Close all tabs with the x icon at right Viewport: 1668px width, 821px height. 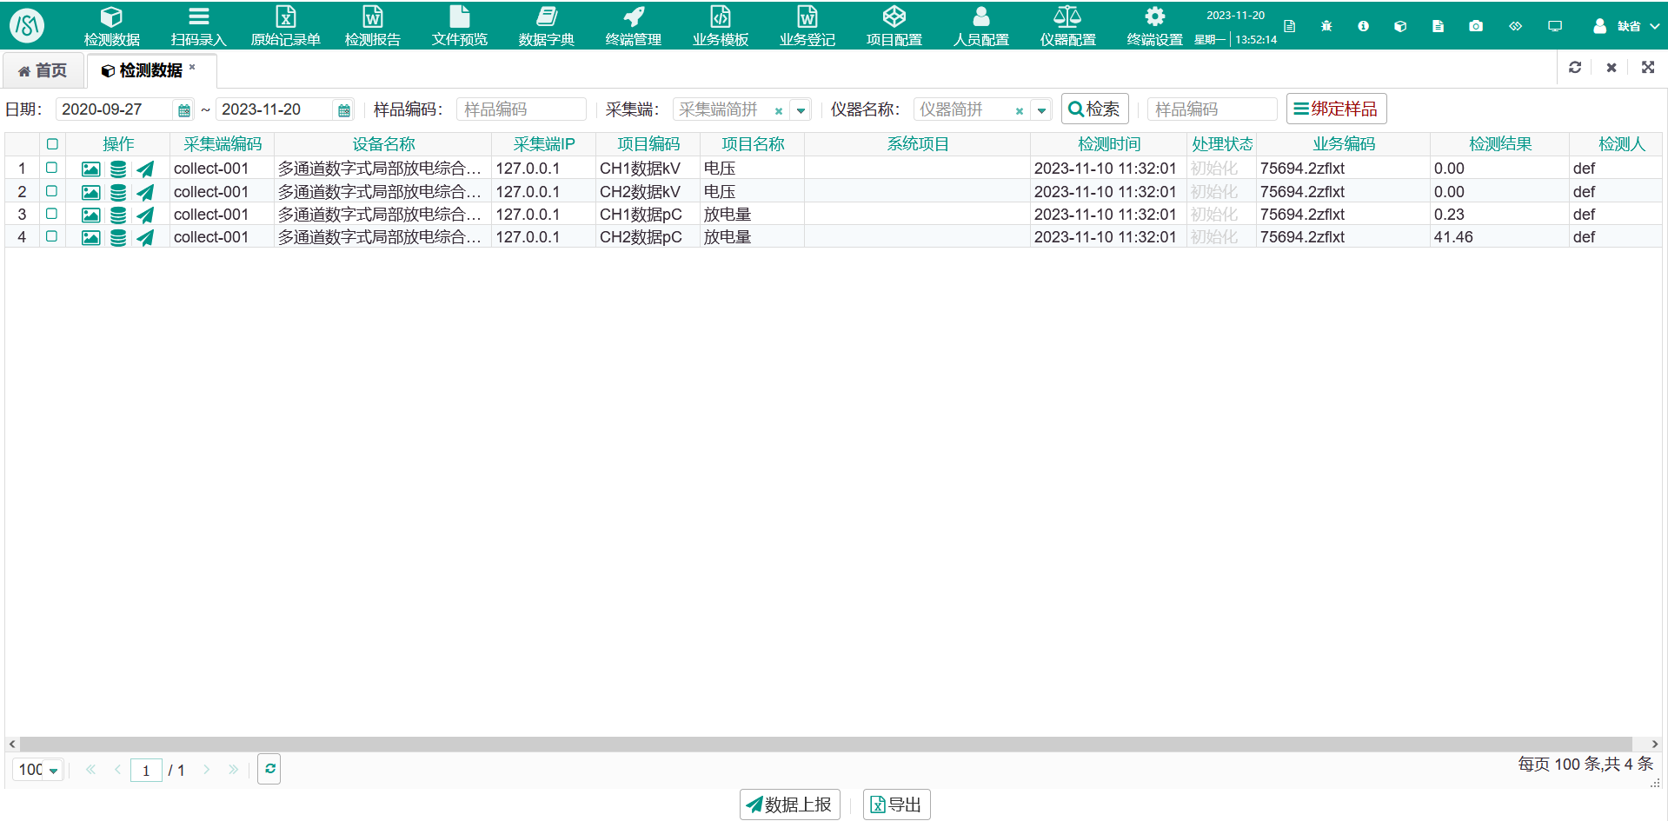tap(1611, 67)
